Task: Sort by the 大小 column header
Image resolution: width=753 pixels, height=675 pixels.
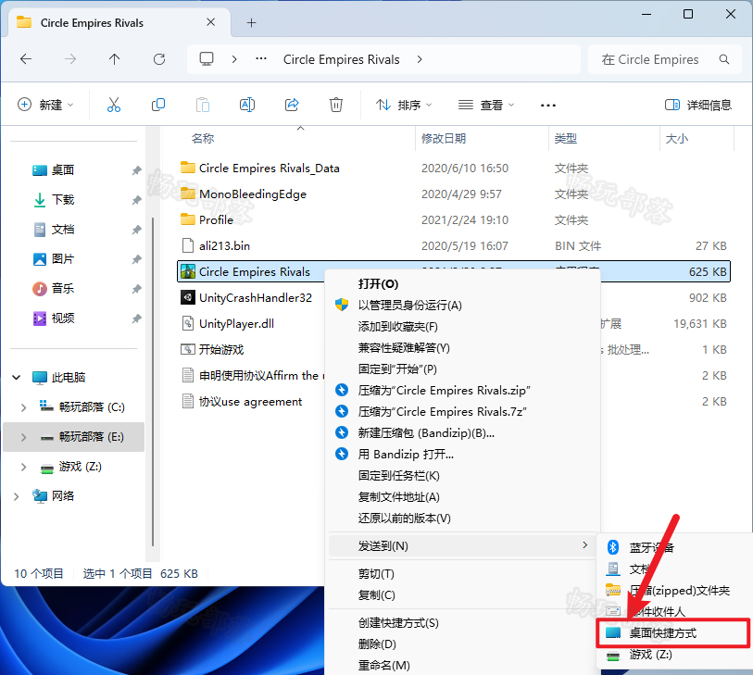Action: click(x=677, y=138)
